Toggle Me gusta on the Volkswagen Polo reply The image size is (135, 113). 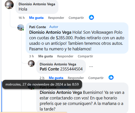pos(46,56)
